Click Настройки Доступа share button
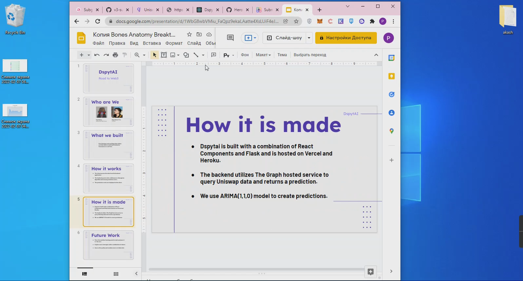Viewport: 523px width, 281px height. coord(346,38)
